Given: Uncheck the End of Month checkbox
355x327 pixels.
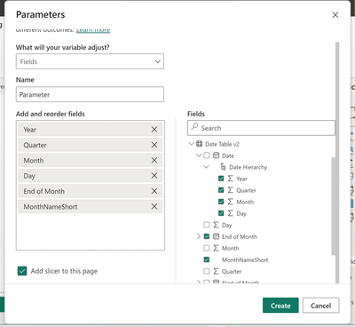Looking at the screenshot, I should (207, 236).
